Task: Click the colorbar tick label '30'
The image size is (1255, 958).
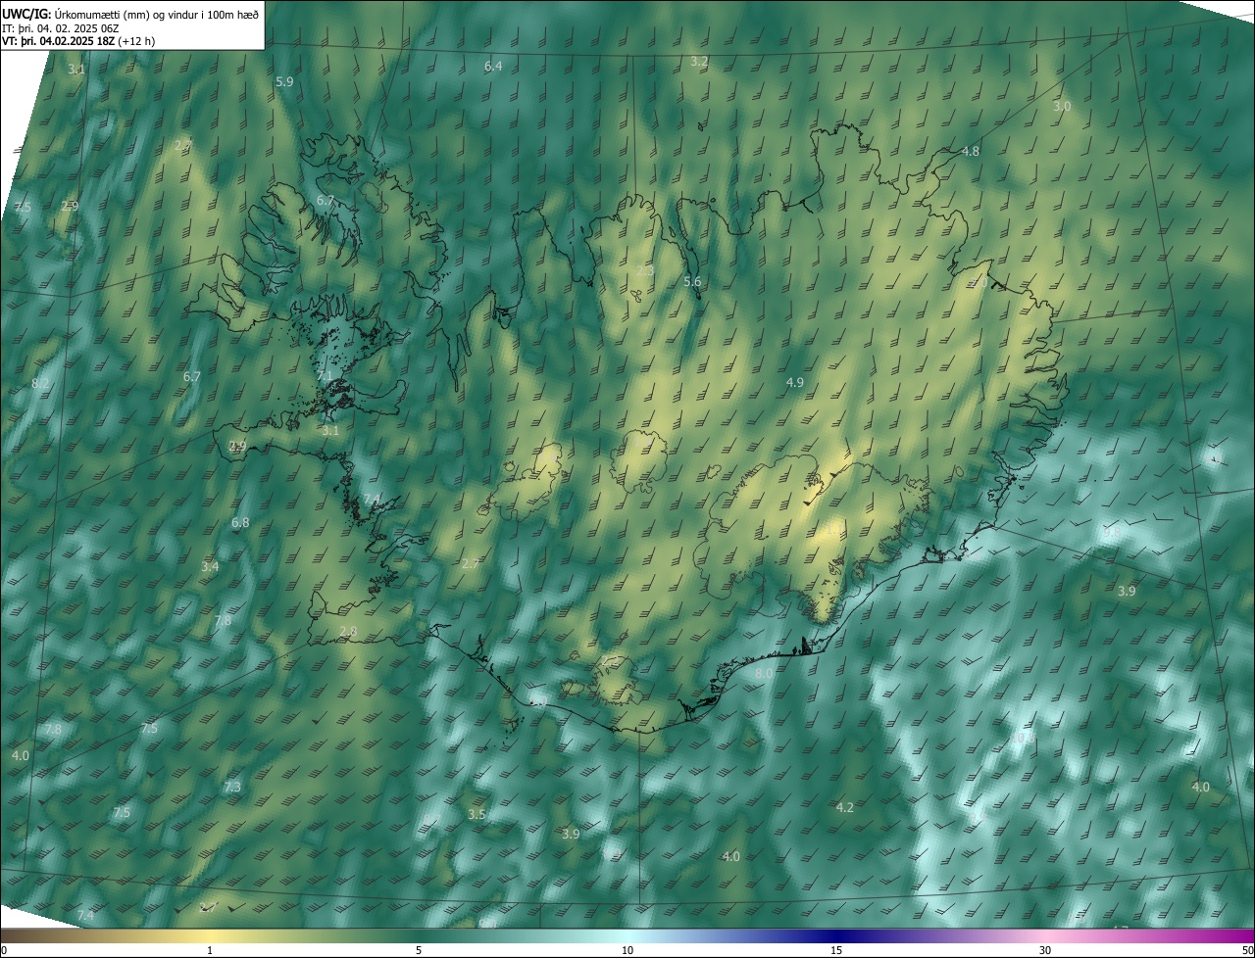Action: pyautogui.click(x=1045, y=950)
